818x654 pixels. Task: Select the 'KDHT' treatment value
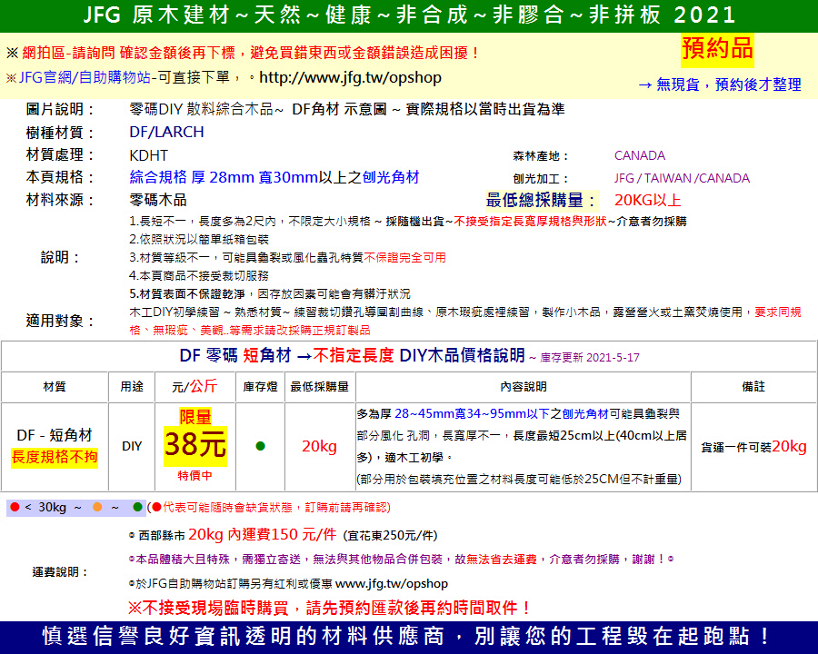point(149,155)
